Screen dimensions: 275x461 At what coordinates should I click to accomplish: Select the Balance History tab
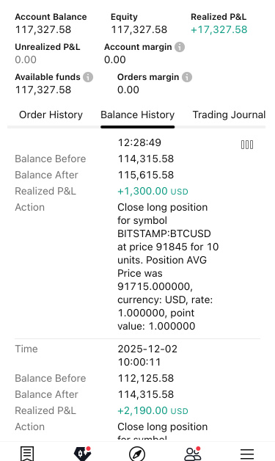coord(138,115)
